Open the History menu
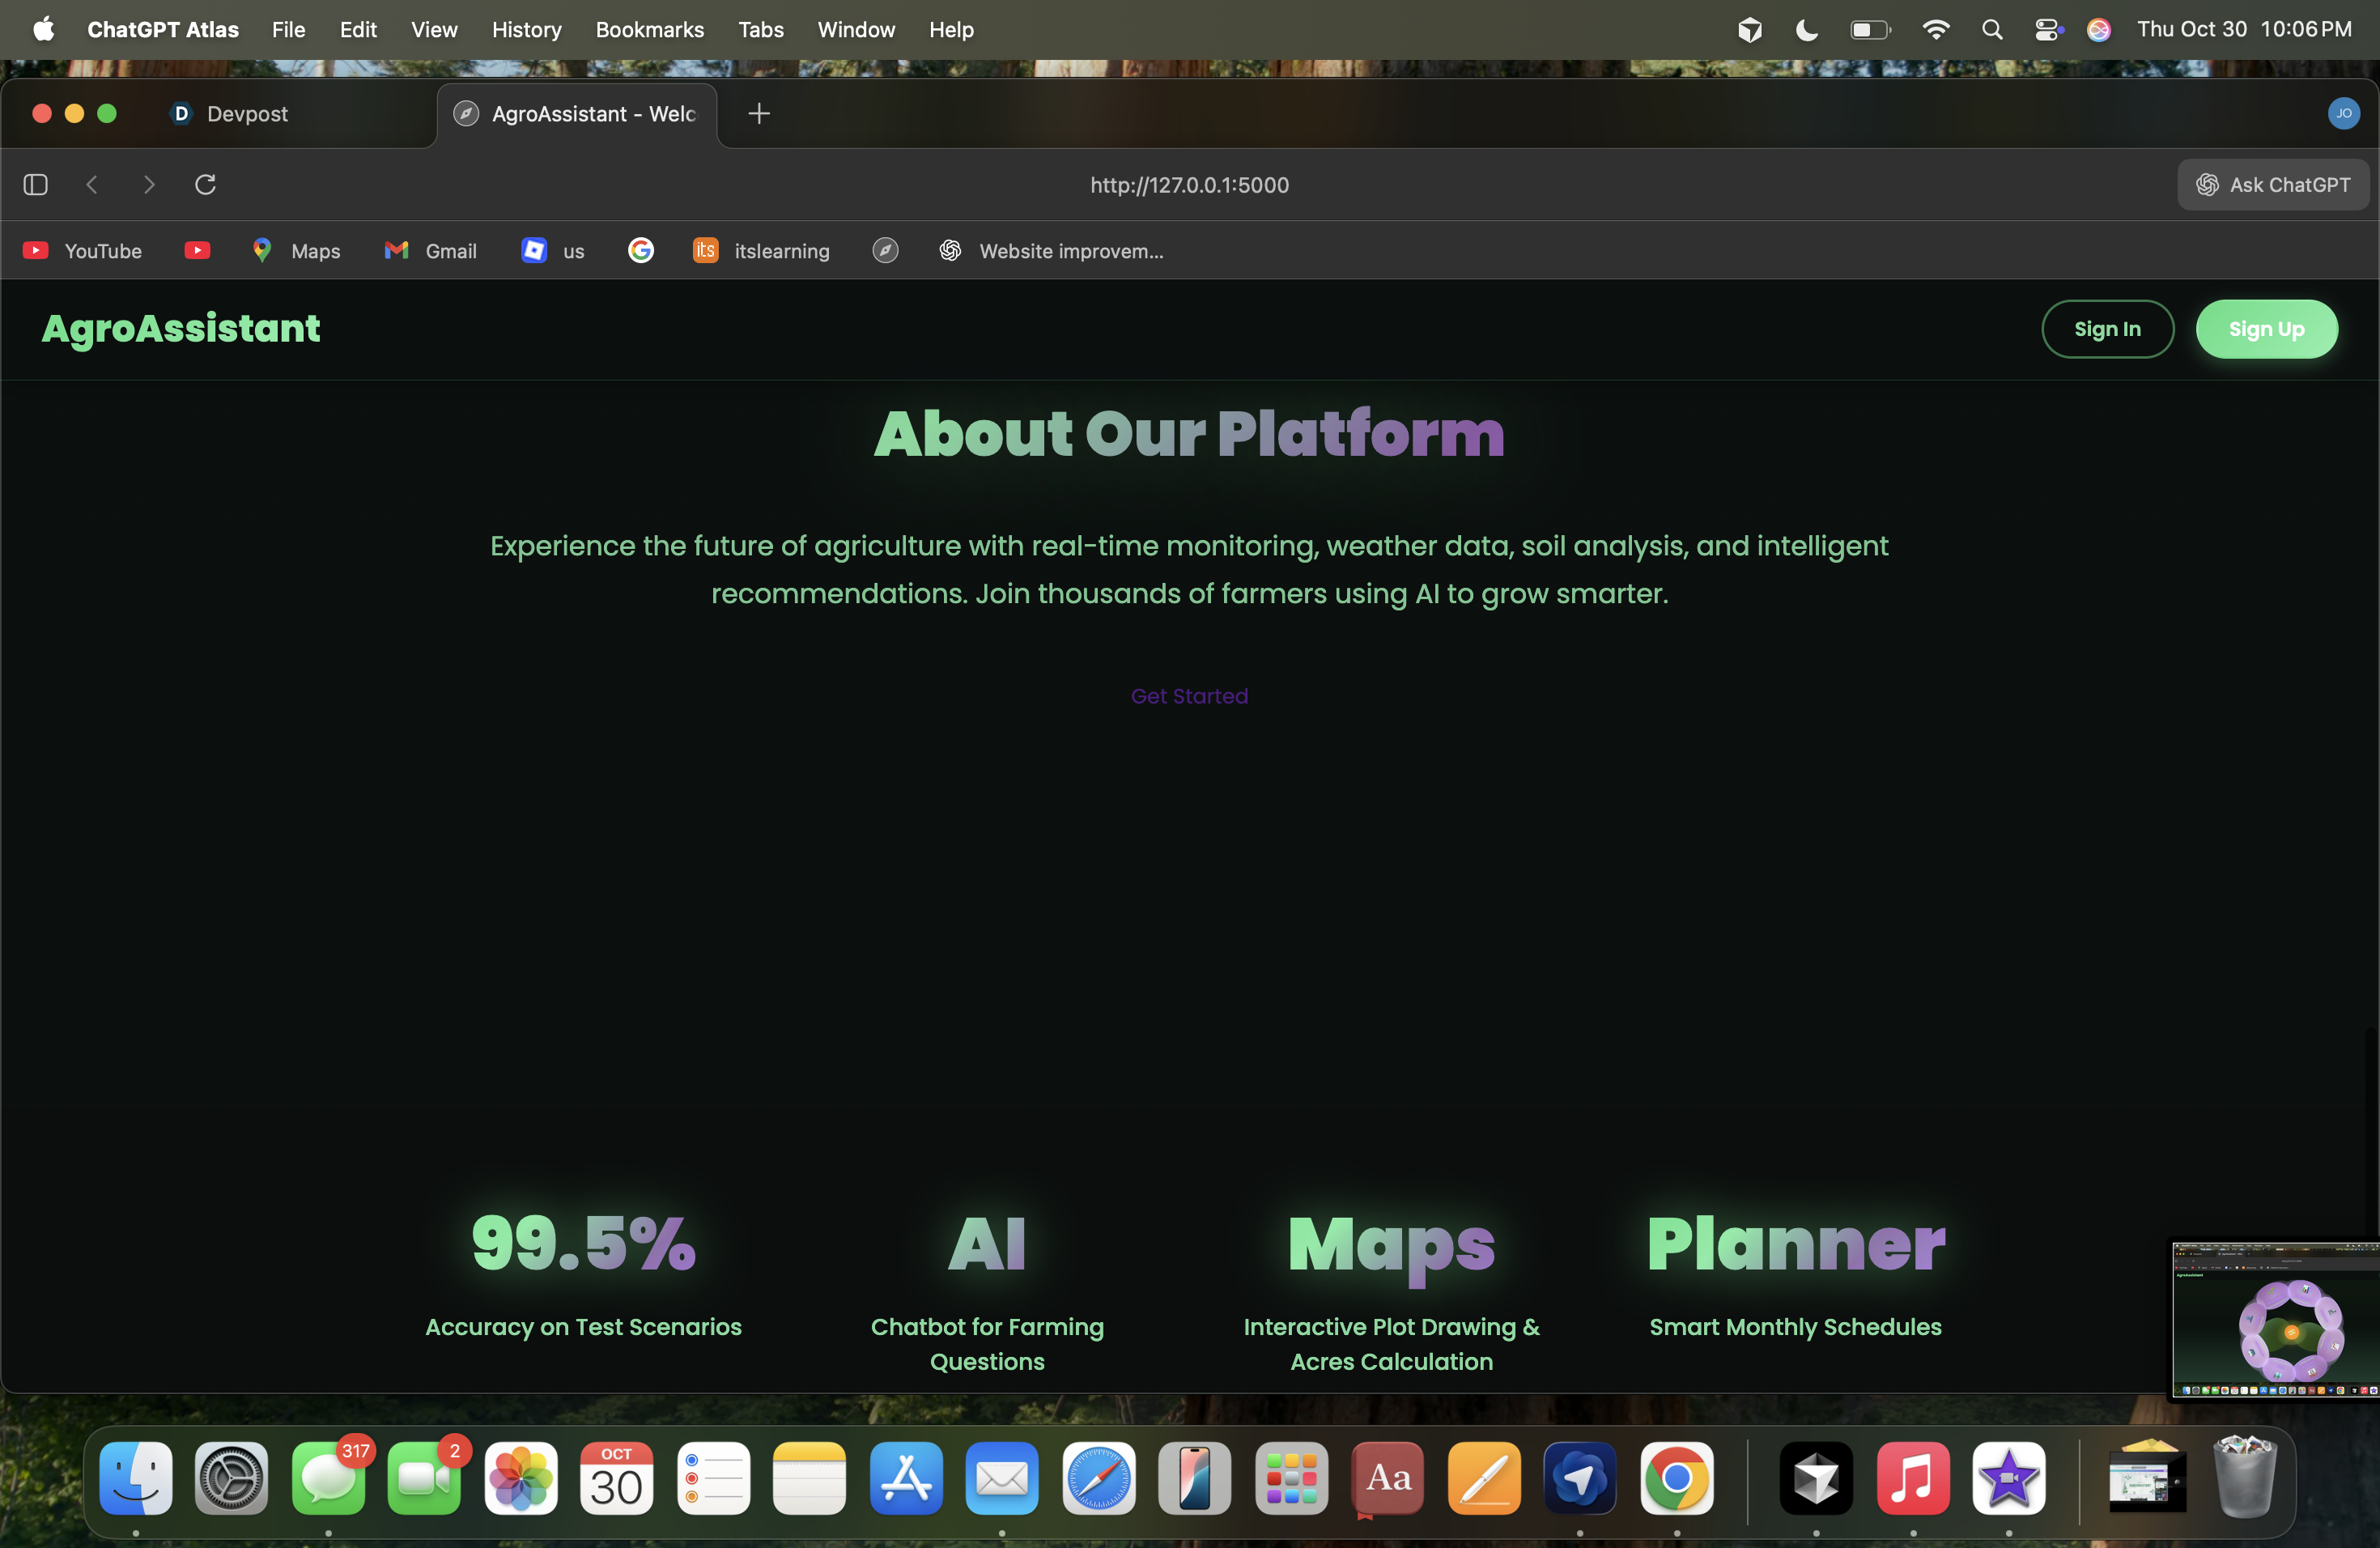The image size is (2380, 1548). (526, 30)
